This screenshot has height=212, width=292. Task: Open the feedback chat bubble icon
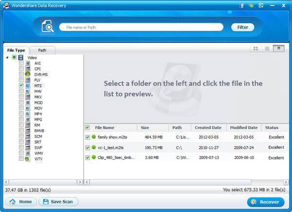pyautogui.click(x=251, y=5)
